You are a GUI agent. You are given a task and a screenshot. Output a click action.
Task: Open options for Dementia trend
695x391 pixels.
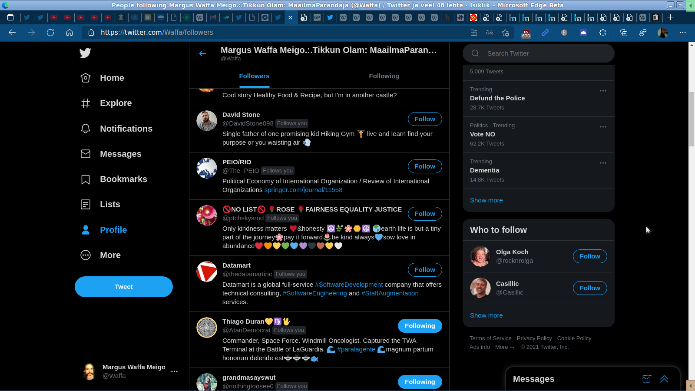(603, 163)
